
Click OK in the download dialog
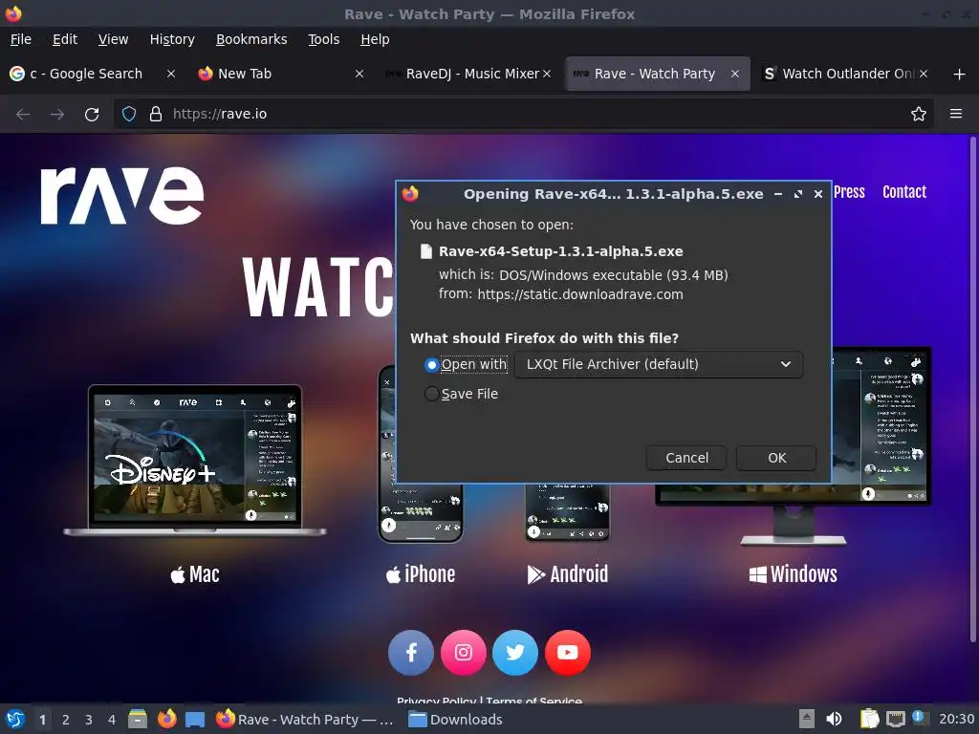coord(776,458)
